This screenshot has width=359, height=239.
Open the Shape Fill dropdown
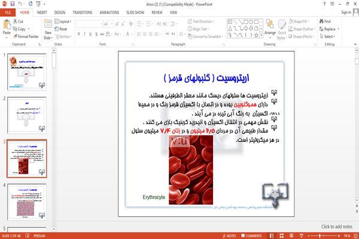pyautogui.click(x=299, y=22)
